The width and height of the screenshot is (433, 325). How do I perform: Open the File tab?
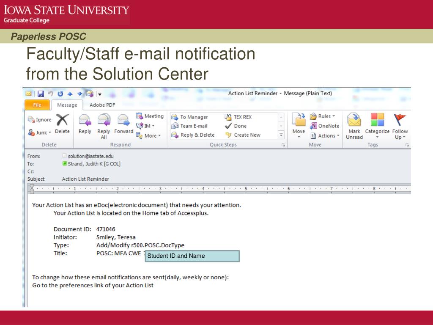coord(37,105)
